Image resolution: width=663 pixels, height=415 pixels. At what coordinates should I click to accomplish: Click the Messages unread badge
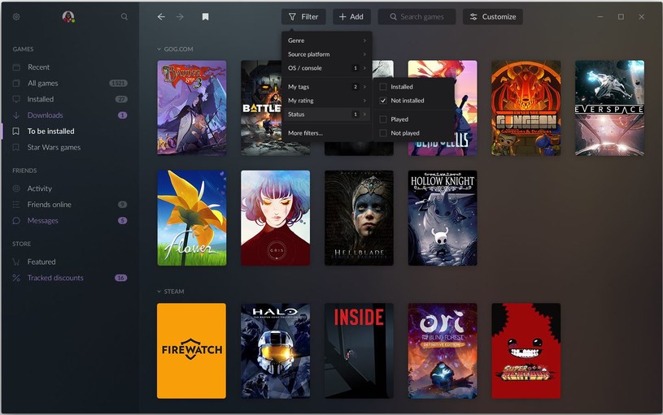coord(122,221)
